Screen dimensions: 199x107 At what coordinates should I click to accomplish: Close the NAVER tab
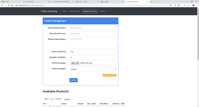[x=24, y=2]
